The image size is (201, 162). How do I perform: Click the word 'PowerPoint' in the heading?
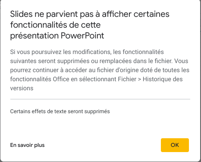[82, 36]
